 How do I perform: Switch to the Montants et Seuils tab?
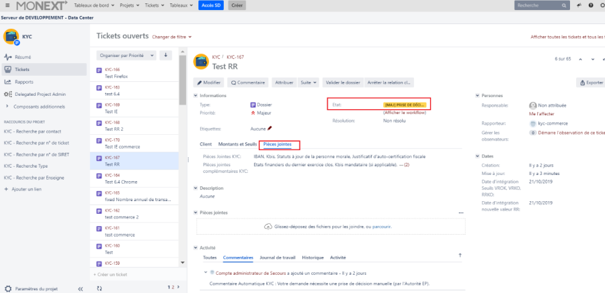236,144
